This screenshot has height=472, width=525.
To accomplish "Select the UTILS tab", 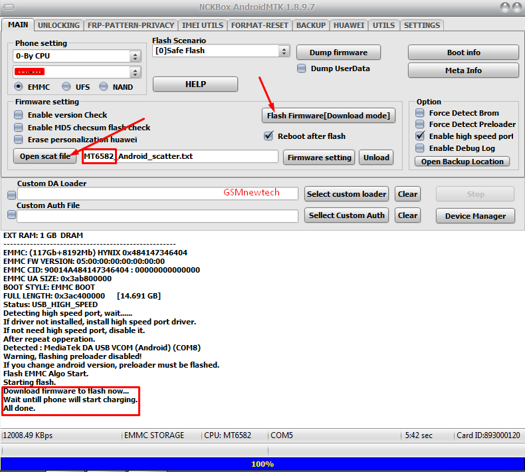I will pyautogui.click(x=383, y=25).
